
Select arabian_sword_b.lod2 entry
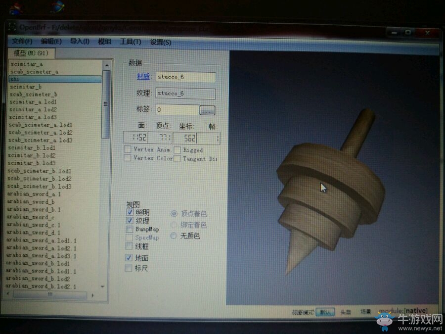pyautogui.click(x=38, y=279)
